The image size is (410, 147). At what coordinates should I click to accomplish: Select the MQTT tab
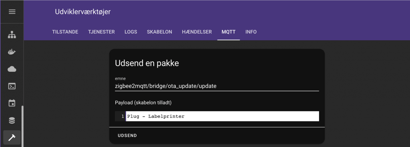point(229,32)
